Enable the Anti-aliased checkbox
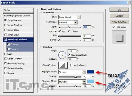This screenshot has height=96, width=132. click(x=72, y=65)
